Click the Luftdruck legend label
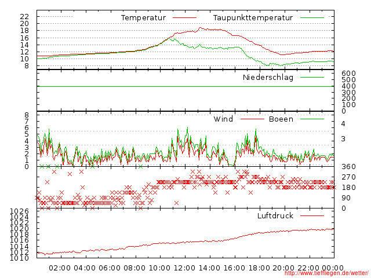The image size is (371, 278). tap(275, 215)
